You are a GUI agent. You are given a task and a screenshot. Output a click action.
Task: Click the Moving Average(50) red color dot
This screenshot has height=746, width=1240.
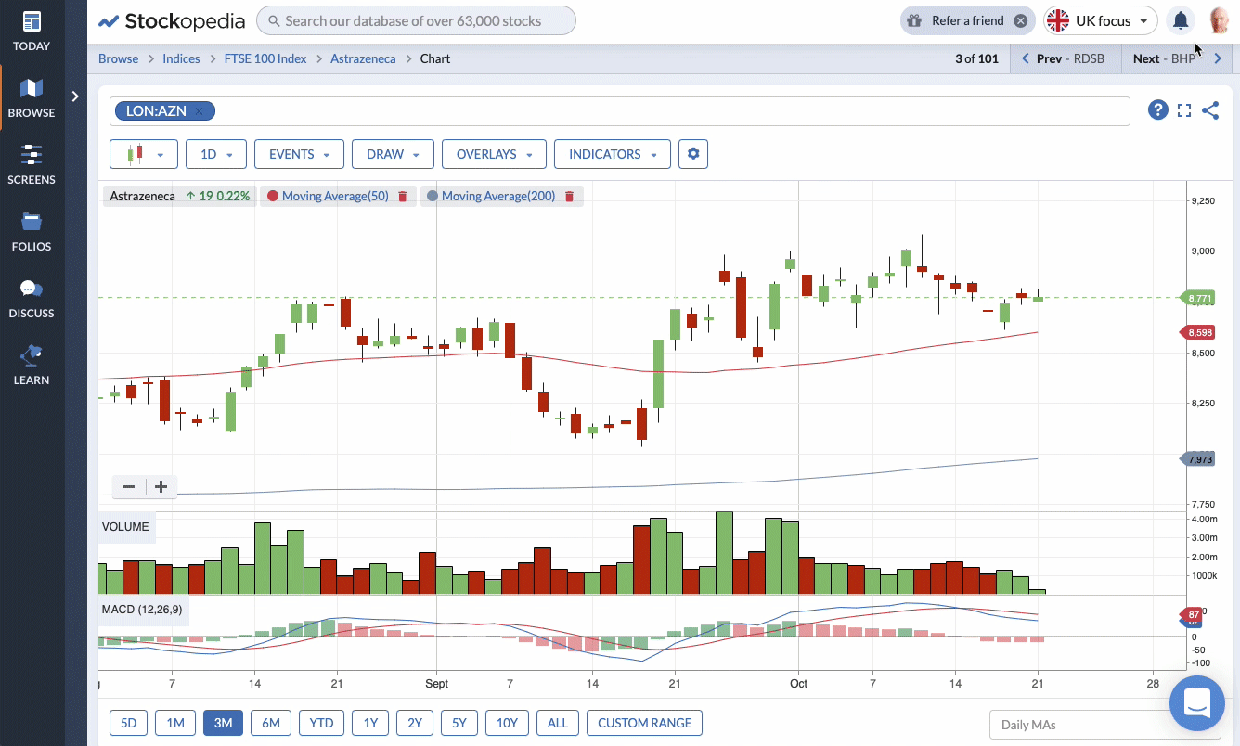click(x=273, y=197)
